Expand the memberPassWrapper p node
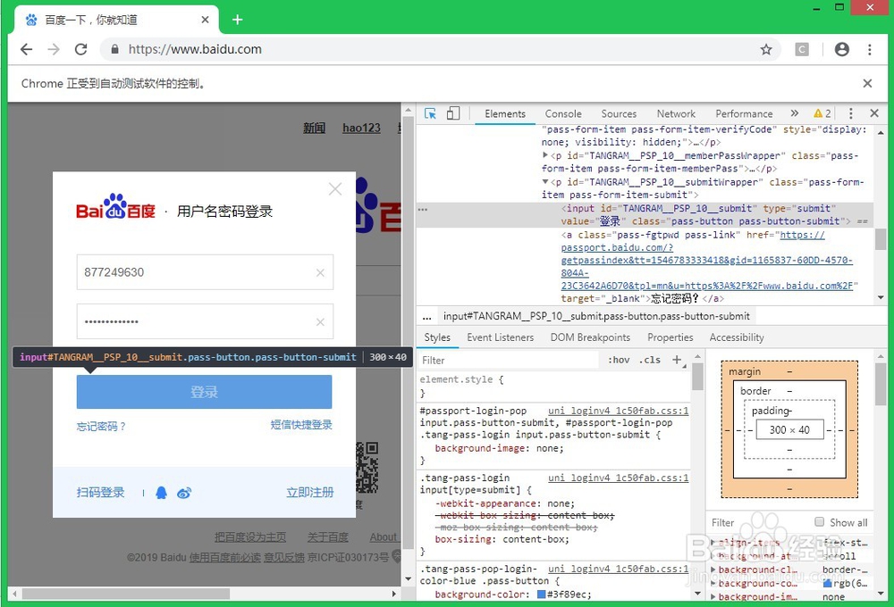This screenshot has height=607, width=894. [x=545, y=155]
